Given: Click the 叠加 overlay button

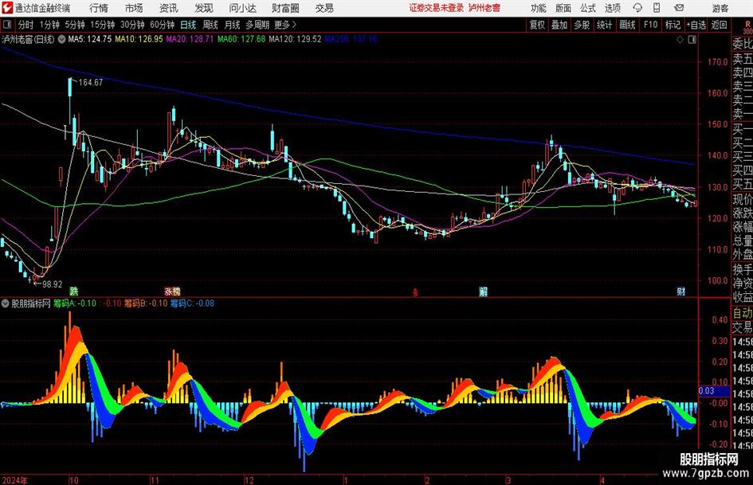Looking at the screenshot, I should tap(559, 25).
